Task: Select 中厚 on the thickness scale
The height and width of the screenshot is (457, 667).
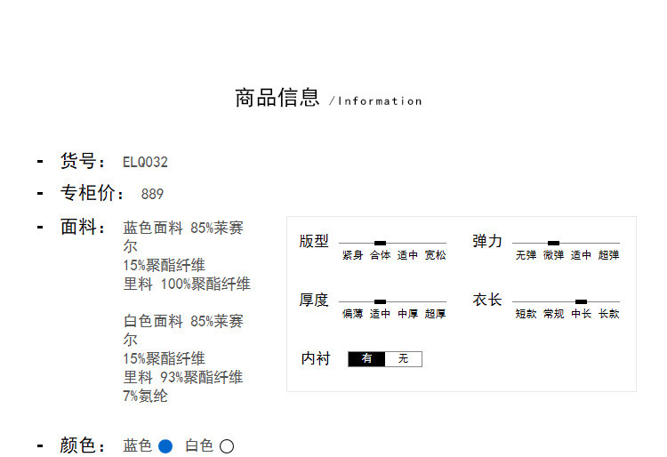Action: [407, 314]
